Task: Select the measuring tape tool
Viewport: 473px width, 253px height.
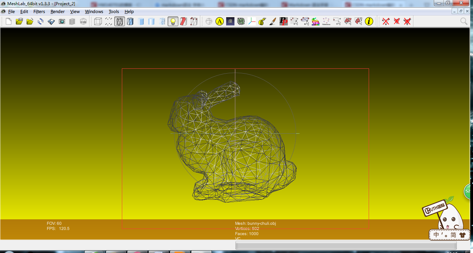Action: pyautogui.click(x=262, y=22)
